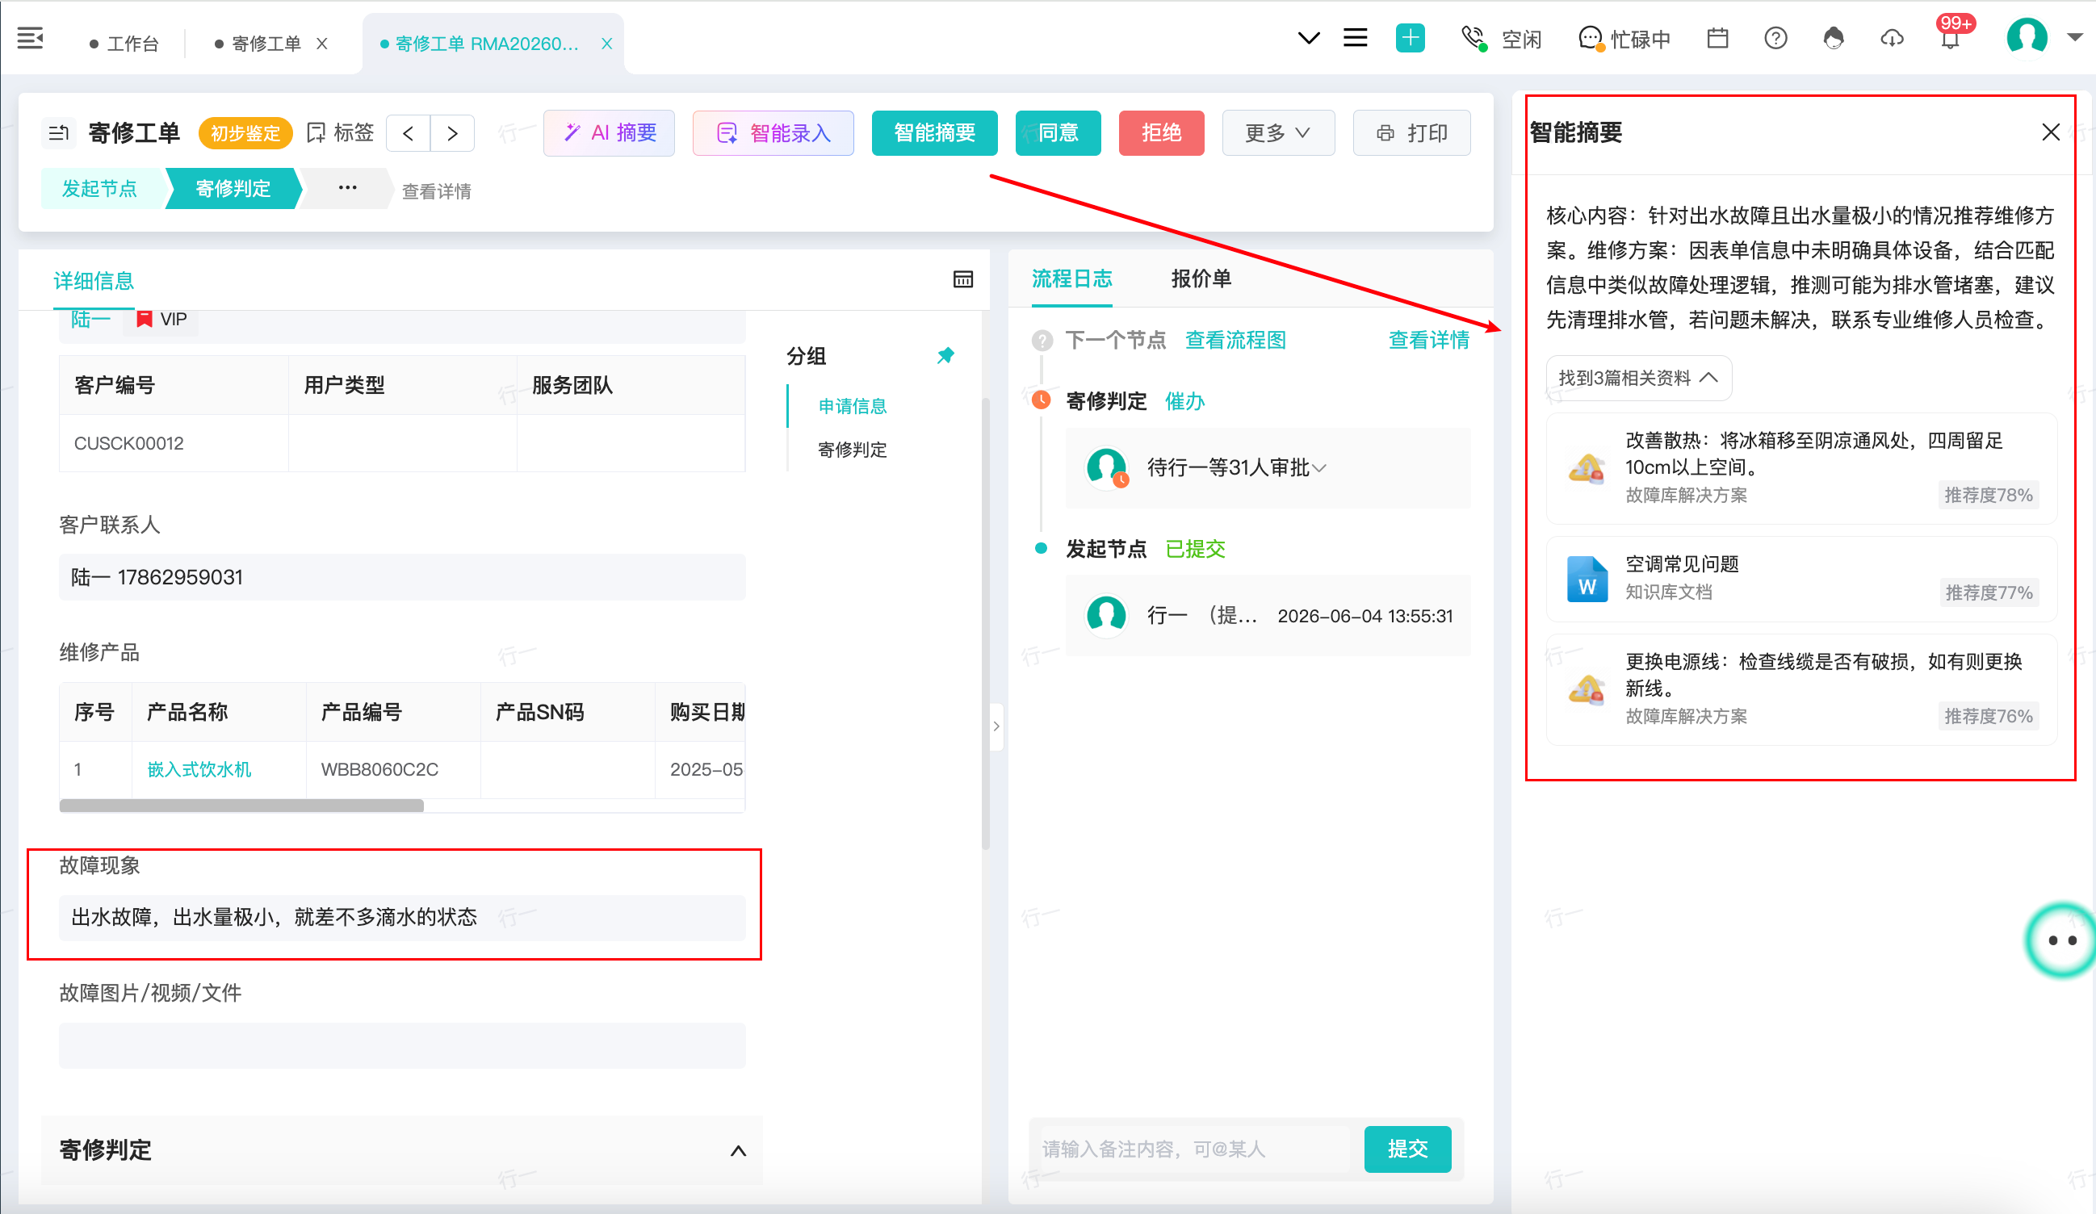
Task: Open the user avatar profile menu
Action: point(2027,38)
